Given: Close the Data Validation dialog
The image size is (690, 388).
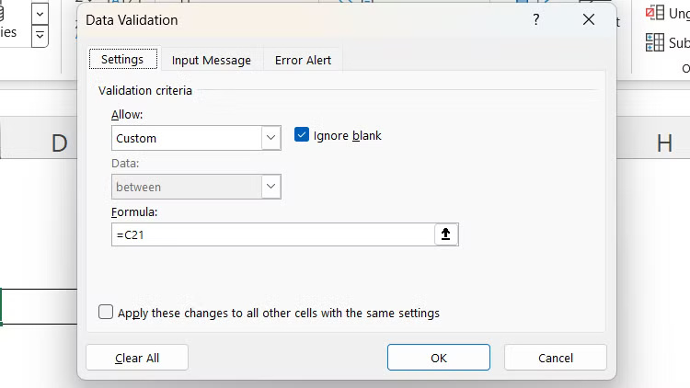Looking at the screenshot, I should [x=589, y=19].
